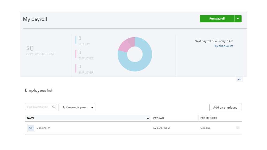
Task: Click the EMPLOYER legend entry
Action: click(x=84, y=69)
